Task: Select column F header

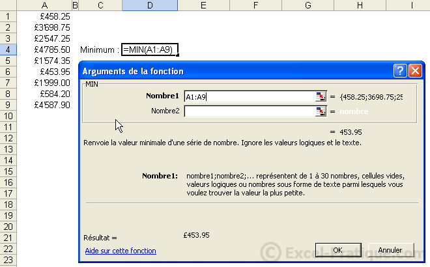Action: point(255,5)
